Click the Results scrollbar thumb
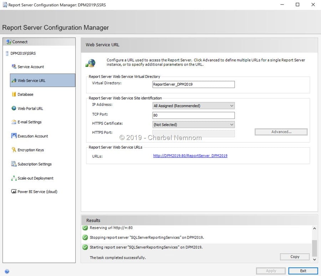The image size is (321, 276). click(x=315, y=249)
